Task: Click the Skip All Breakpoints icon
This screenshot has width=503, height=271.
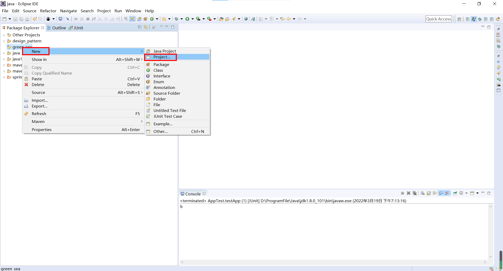Action: [x=68, y=19]
